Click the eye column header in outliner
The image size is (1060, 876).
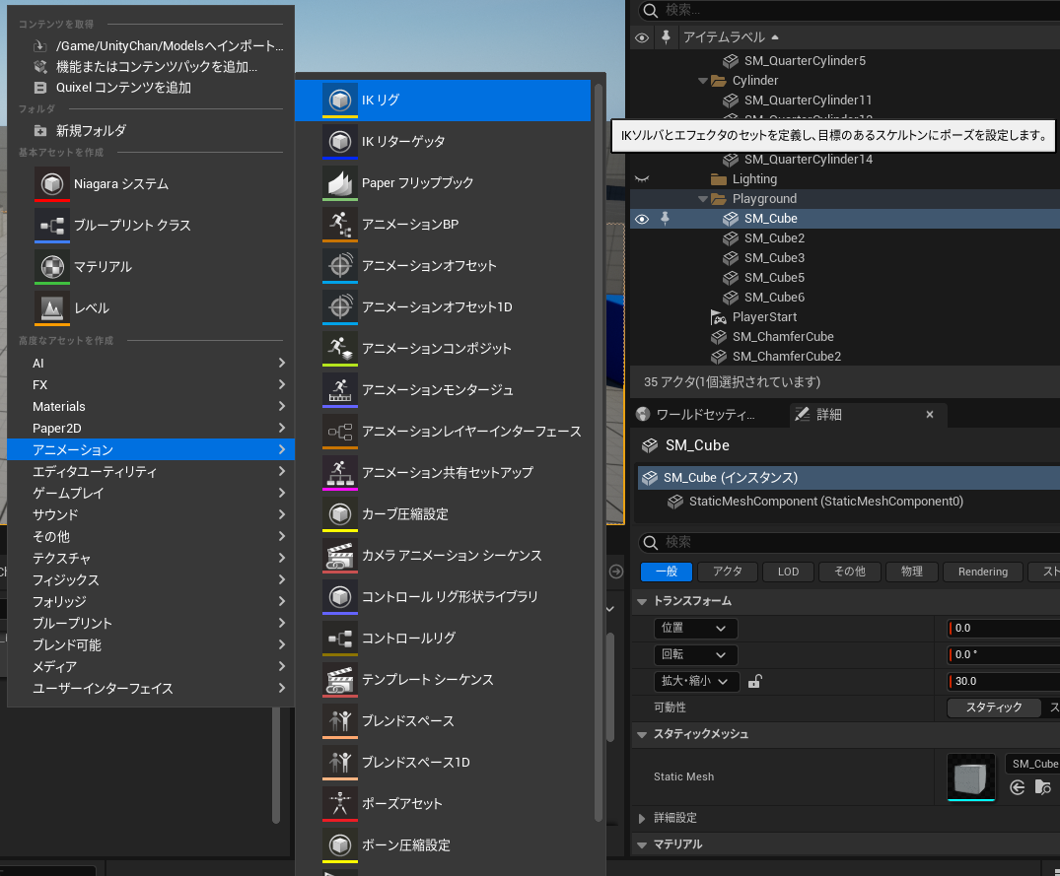click(642, 37)
